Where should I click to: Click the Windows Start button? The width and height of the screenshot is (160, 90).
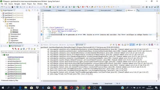[3, 88]
